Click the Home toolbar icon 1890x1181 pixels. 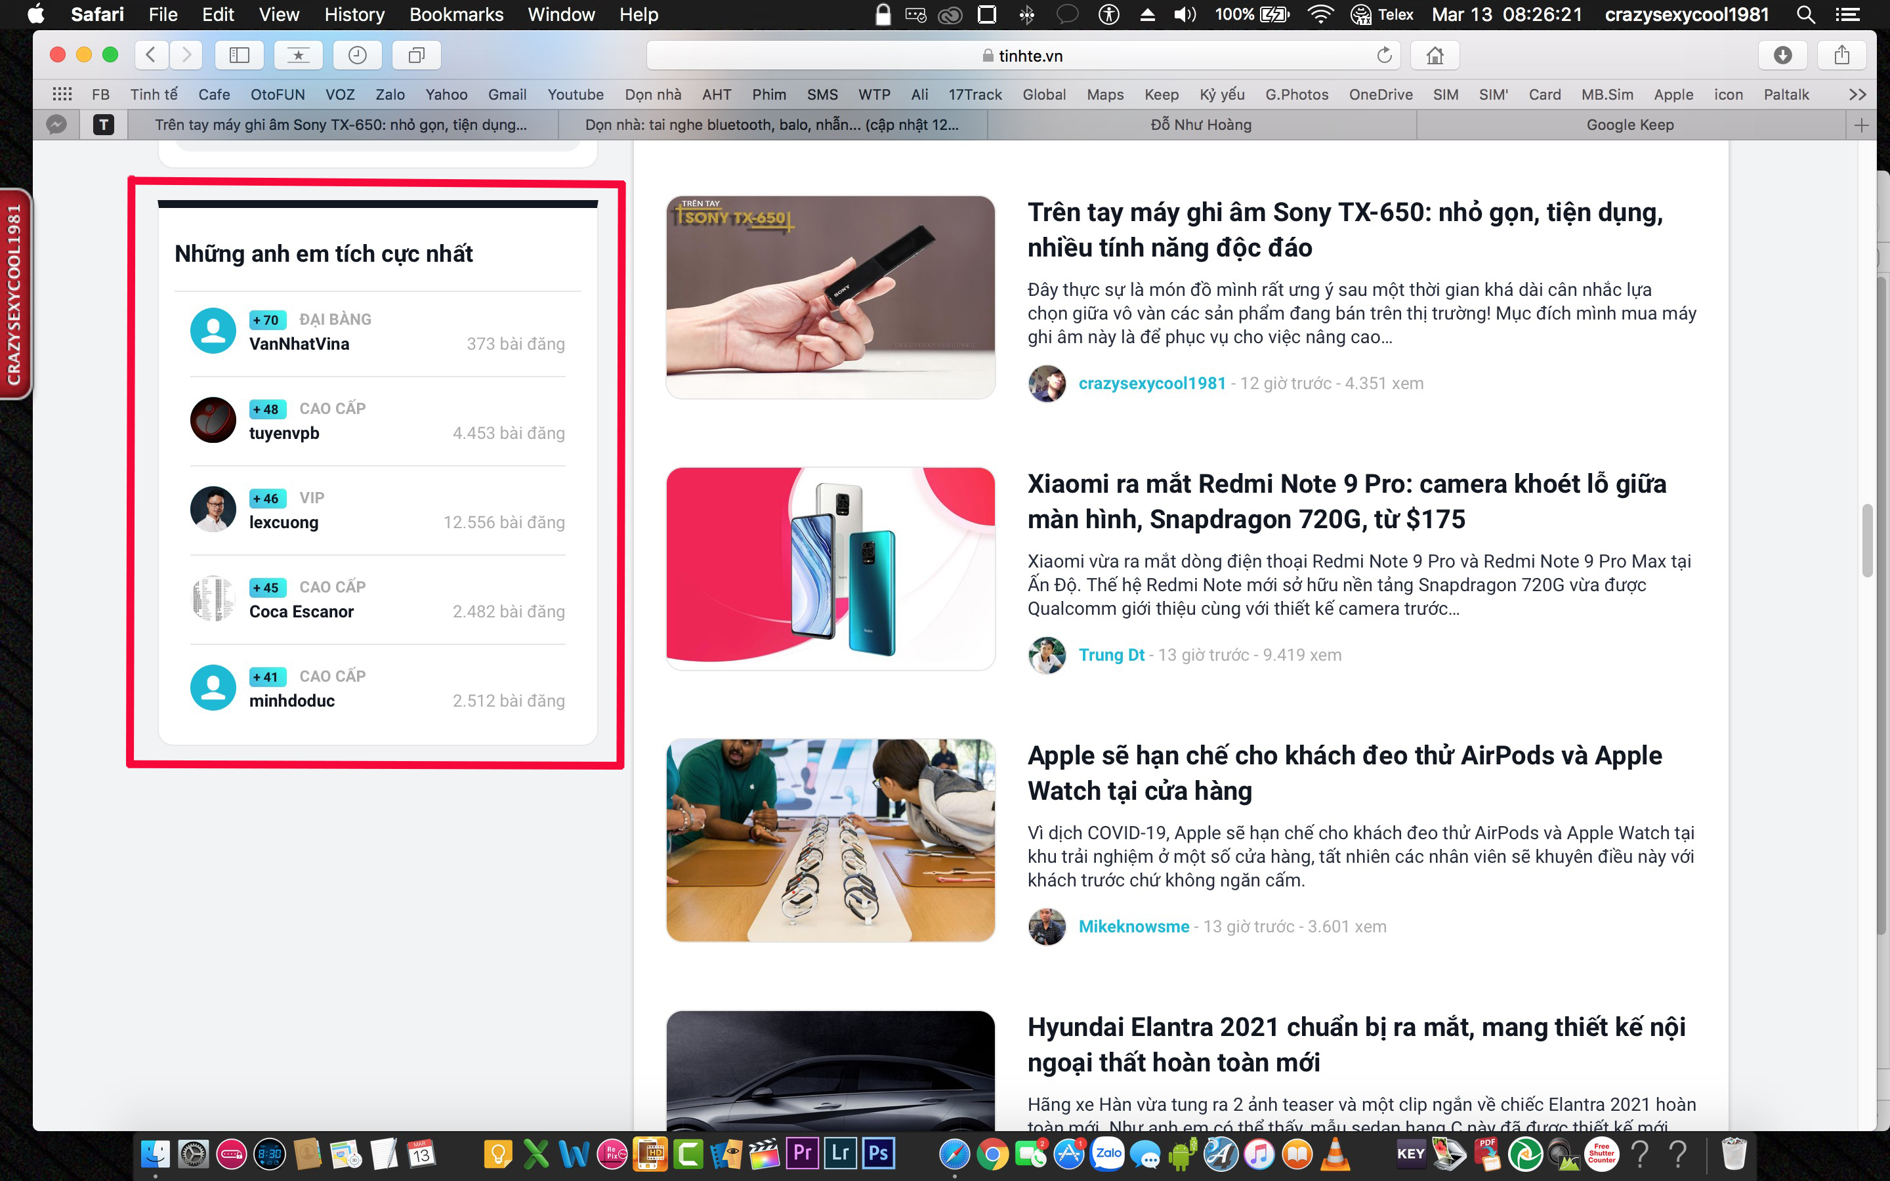tap(1435, 54)
